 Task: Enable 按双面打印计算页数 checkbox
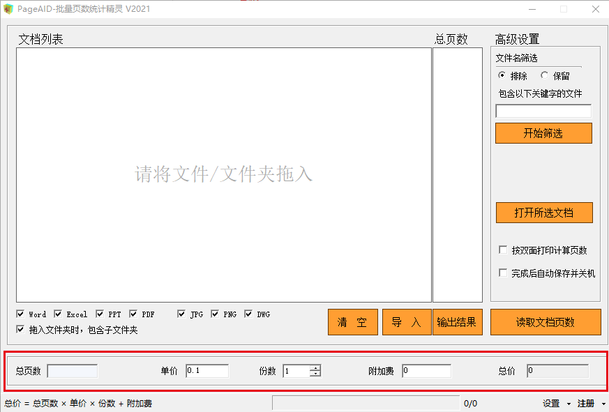[x=503, y=250]
